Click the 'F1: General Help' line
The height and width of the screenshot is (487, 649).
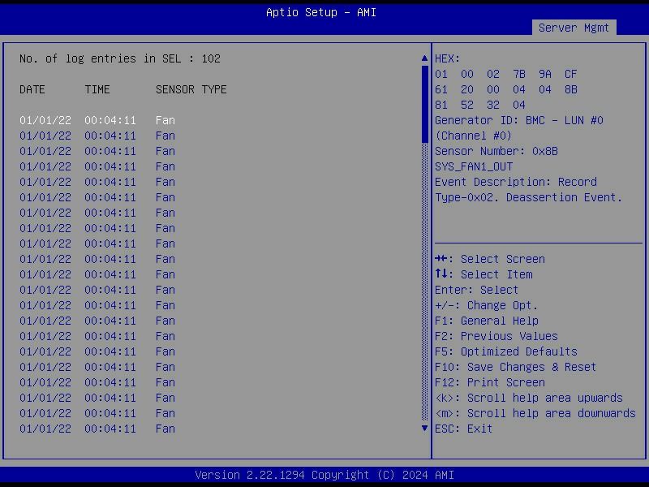tap(487, 321)
